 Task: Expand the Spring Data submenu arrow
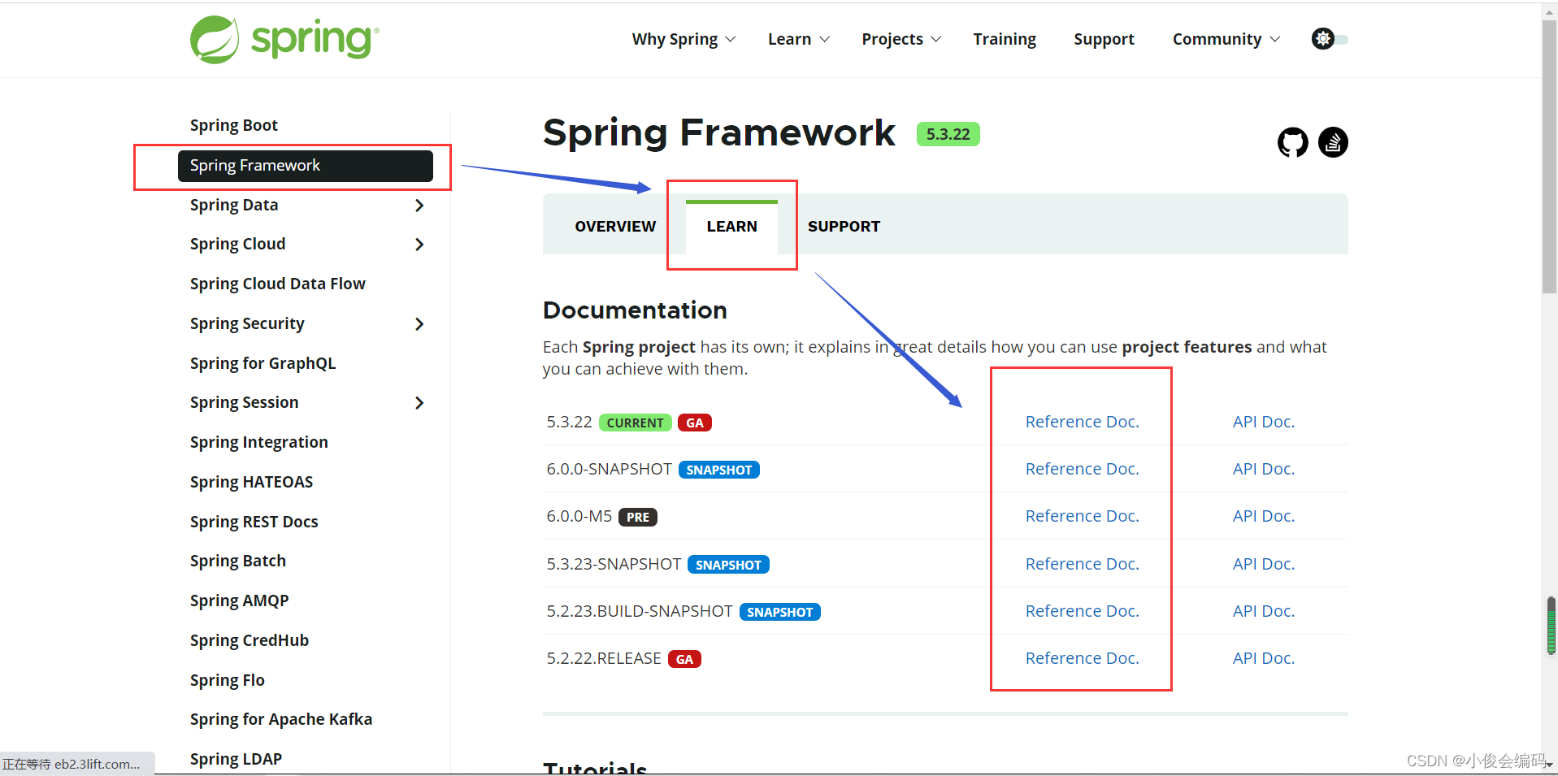coord(419,206)
